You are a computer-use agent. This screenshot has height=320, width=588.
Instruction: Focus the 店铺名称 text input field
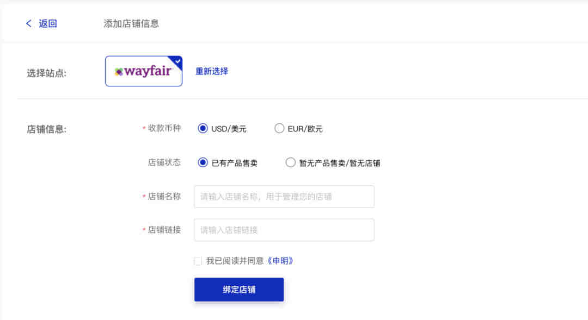coord(284,197)
